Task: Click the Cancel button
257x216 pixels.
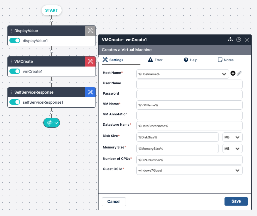Action: point(114,202)
